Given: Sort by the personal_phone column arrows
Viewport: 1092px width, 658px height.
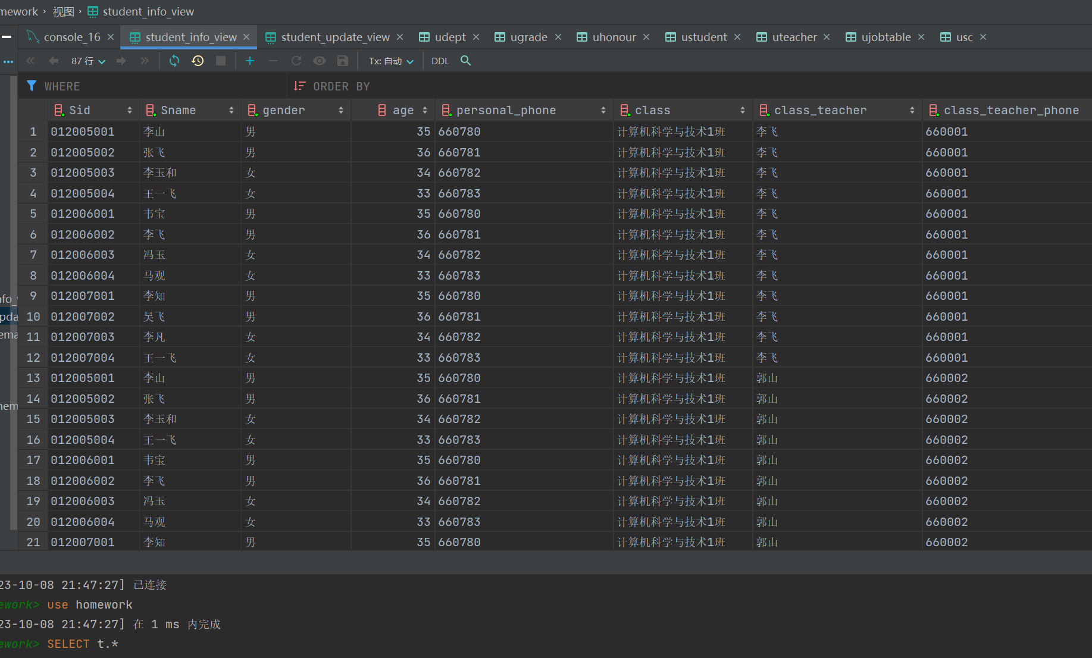Looking at the screenshot, I should (x=603, y=110).
